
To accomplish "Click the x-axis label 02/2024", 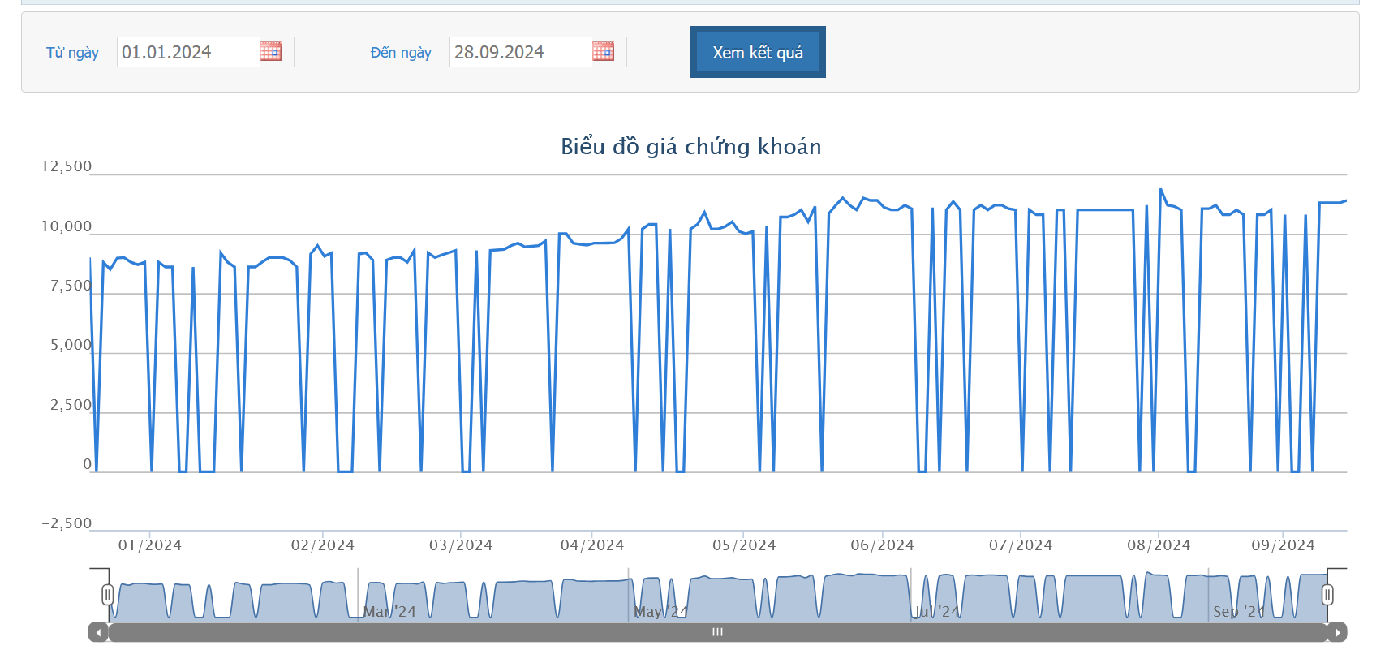I will point(323,545).
